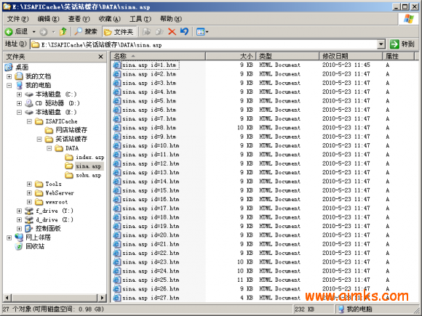Image resolution: width=422 pixels, height=316 pixels.
Task: Sort by the 修改日期 column header
Action: (351, 56)
